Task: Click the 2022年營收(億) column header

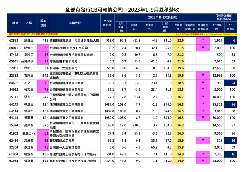Action: coord(107,23)
